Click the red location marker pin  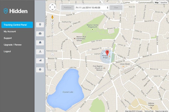pos(107,53)
